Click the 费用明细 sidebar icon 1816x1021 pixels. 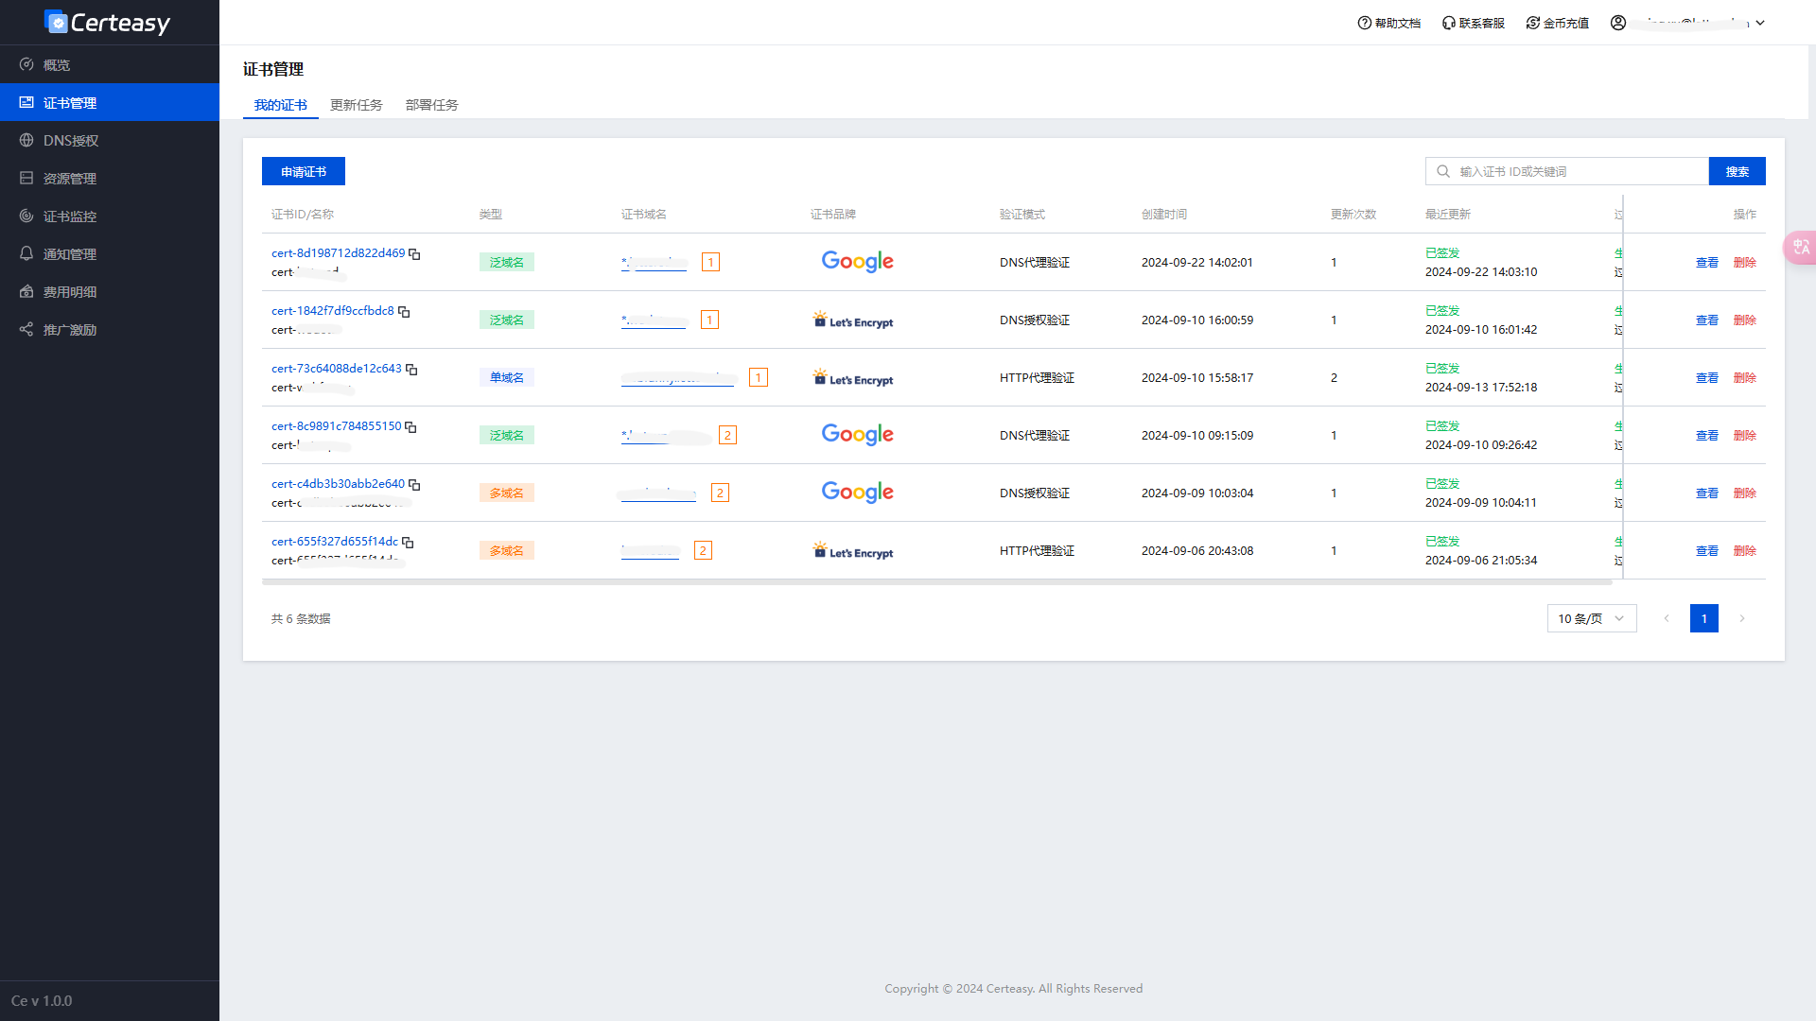click(26, 292)
